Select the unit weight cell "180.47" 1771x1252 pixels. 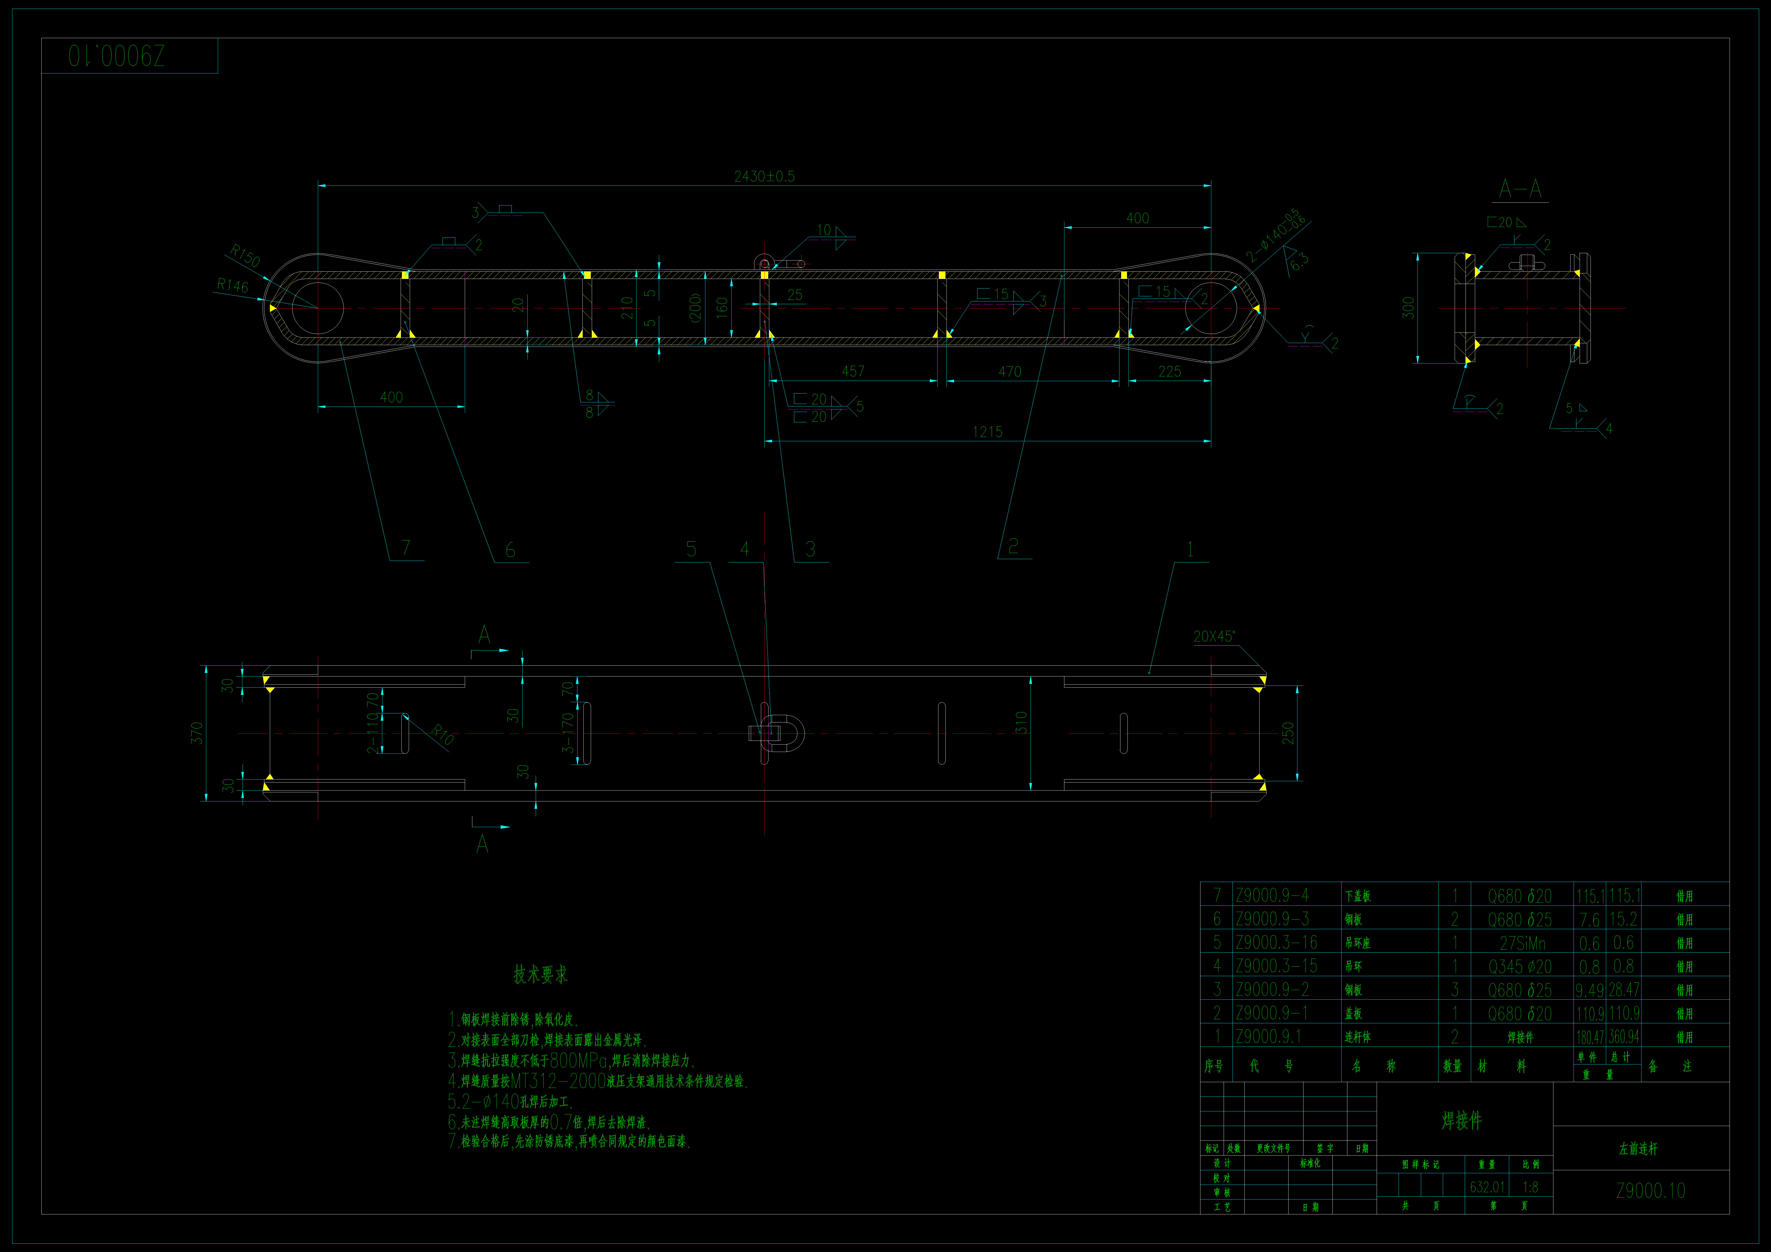click(x=1590, y=1037)
